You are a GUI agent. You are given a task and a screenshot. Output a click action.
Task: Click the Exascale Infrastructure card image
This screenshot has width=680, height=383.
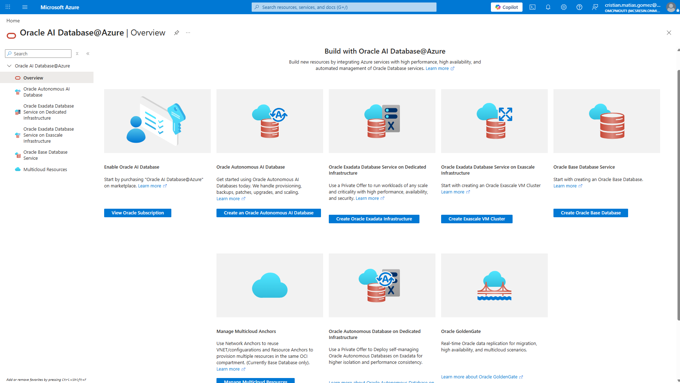[494, 121]
